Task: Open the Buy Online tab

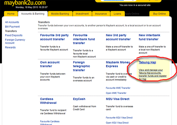Action: coord(159,14)
